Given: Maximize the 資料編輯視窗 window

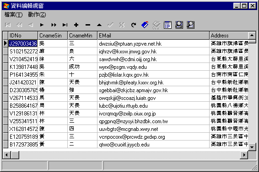Looking at the screenshot, I should pos(244,6).
